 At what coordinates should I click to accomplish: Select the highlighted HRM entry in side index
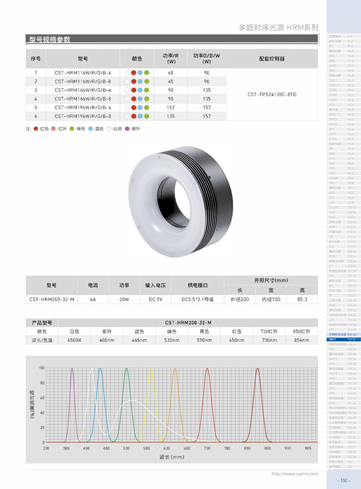coord(343,339)
